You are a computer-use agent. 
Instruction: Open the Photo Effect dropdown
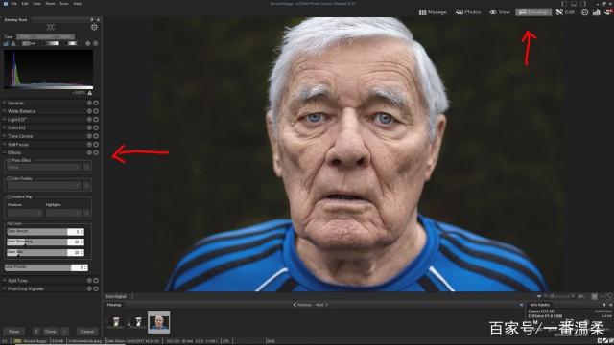click(x=44, y=167)
